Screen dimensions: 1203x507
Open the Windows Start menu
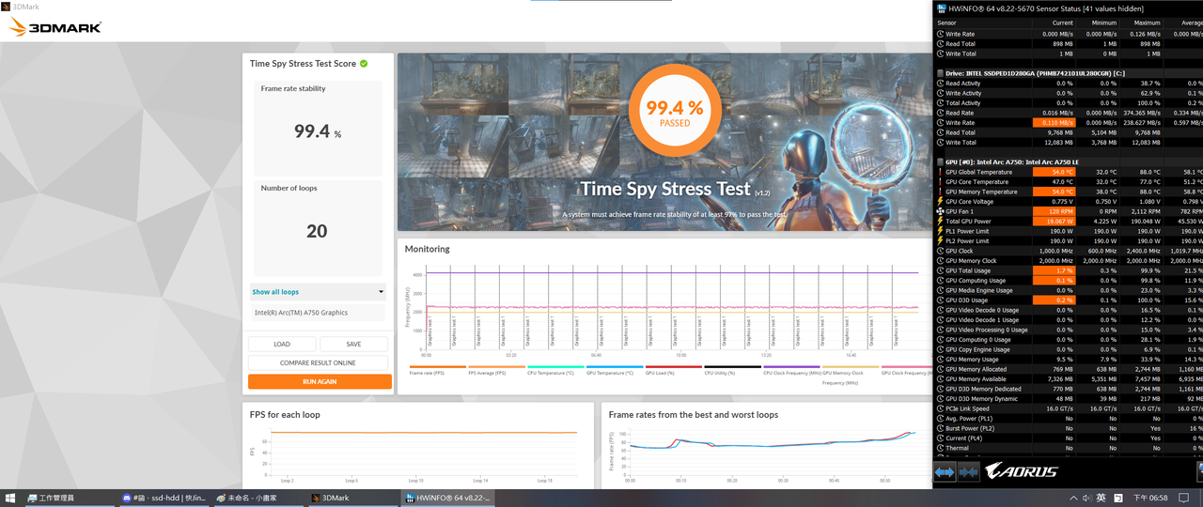coord(11,498)
